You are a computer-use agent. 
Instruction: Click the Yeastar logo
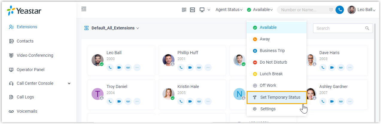pyautogui.click(x=24, y=11)
